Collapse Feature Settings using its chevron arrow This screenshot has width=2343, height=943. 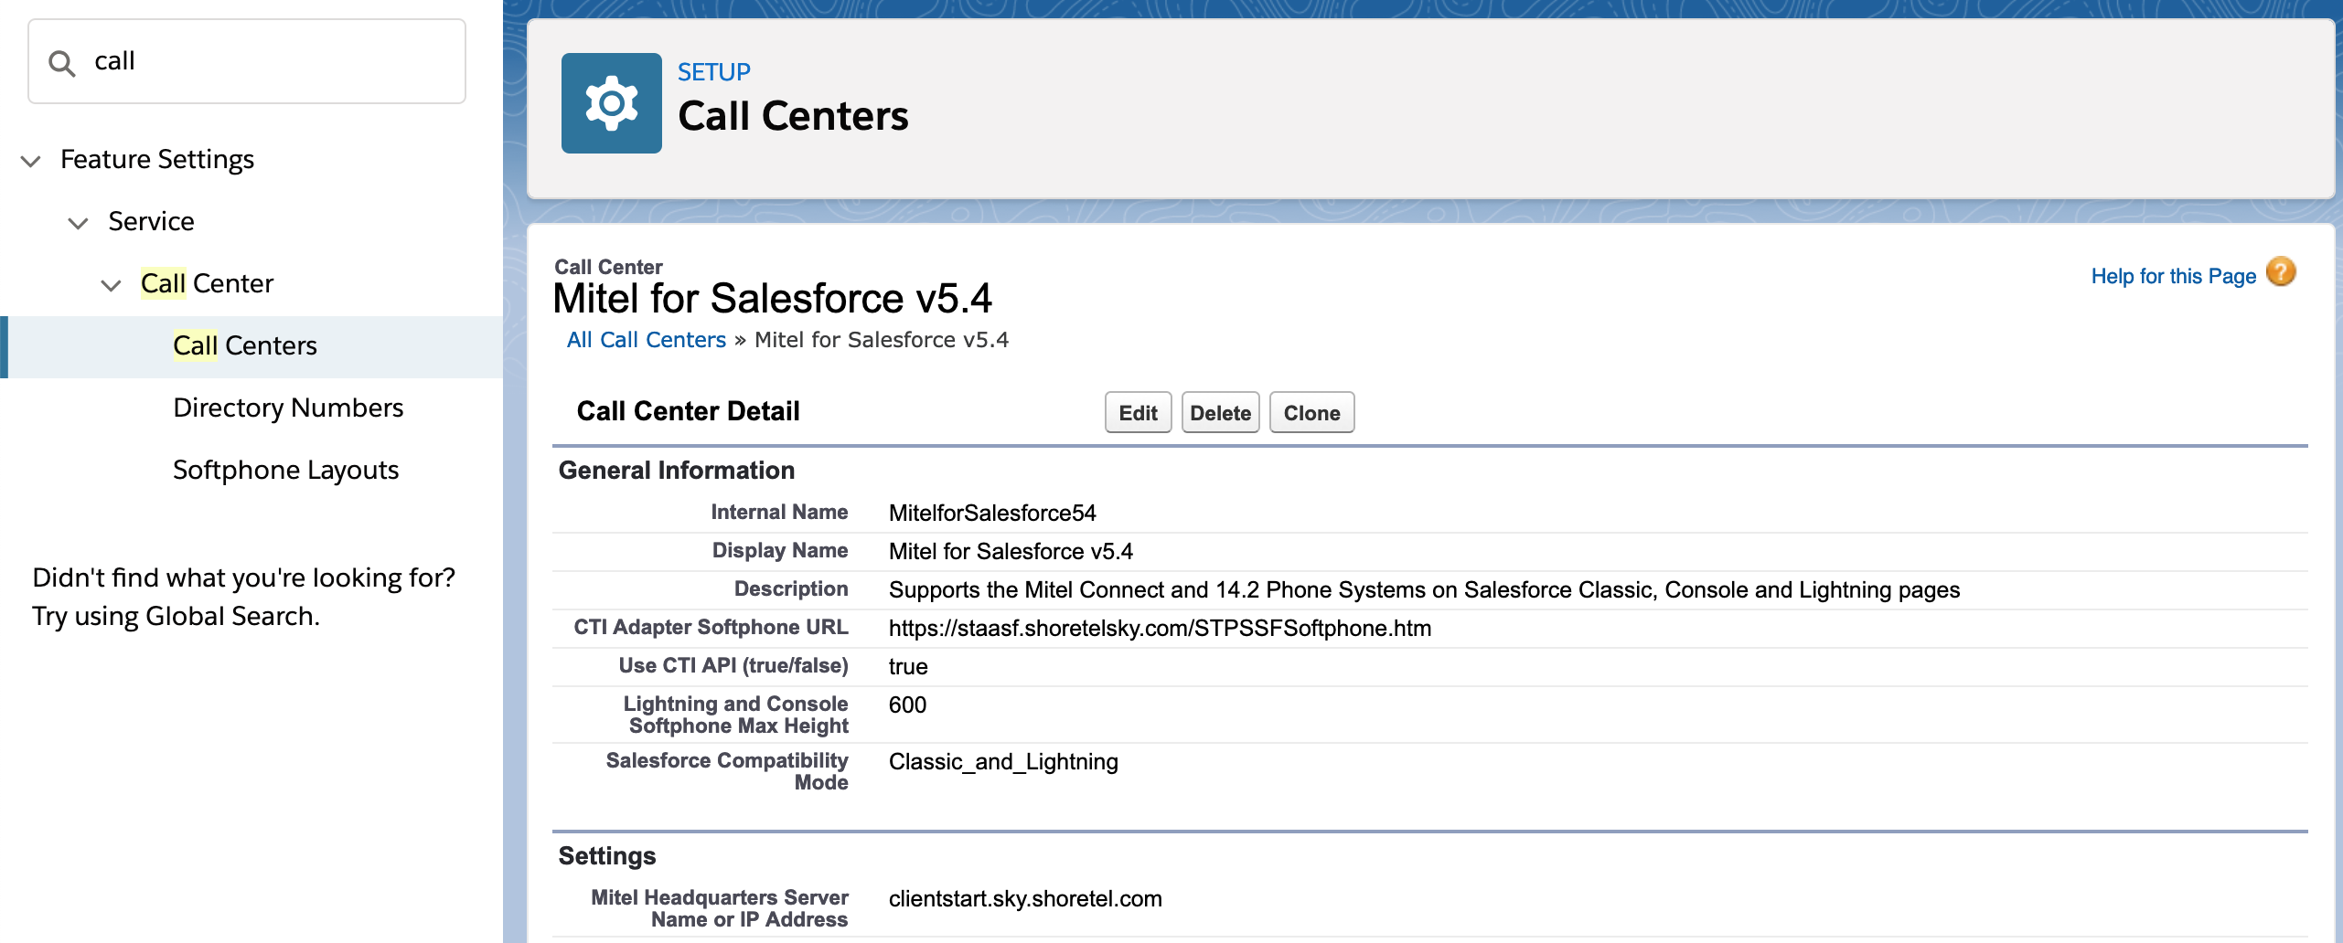[31, 162]
